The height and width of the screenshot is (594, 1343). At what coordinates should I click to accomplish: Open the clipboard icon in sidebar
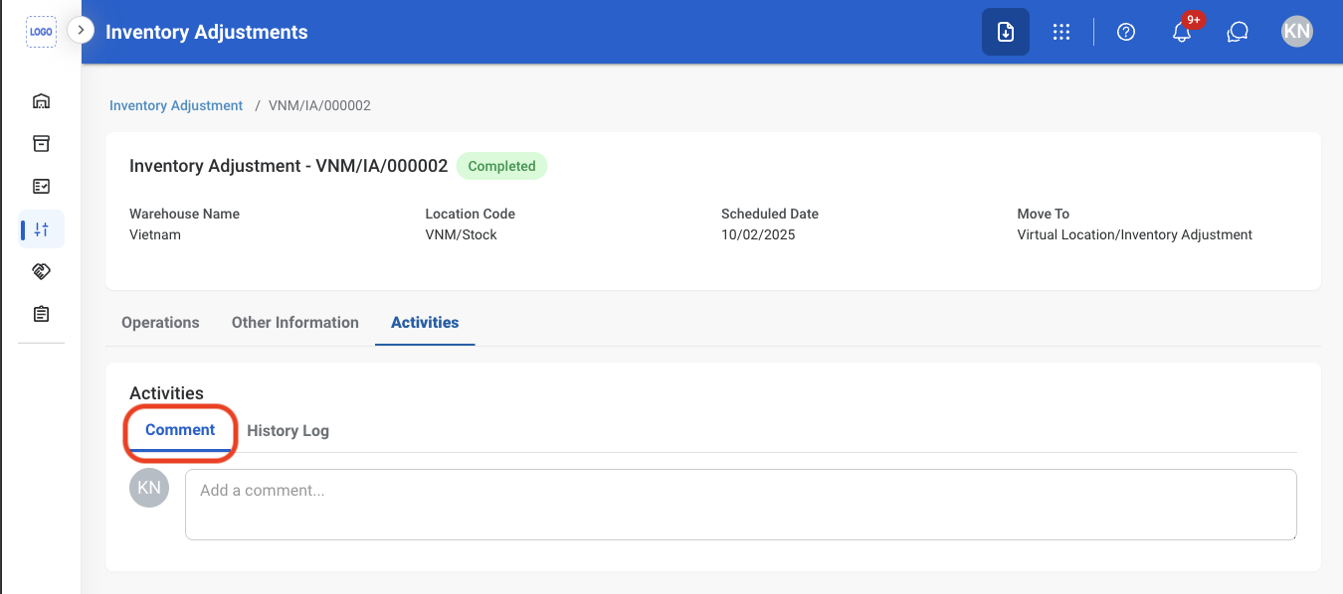point(41,314)
